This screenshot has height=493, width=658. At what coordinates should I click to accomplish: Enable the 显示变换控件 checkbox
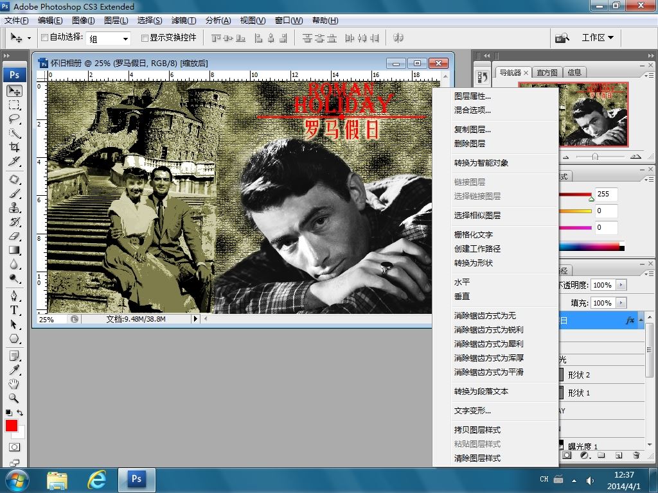145,38
